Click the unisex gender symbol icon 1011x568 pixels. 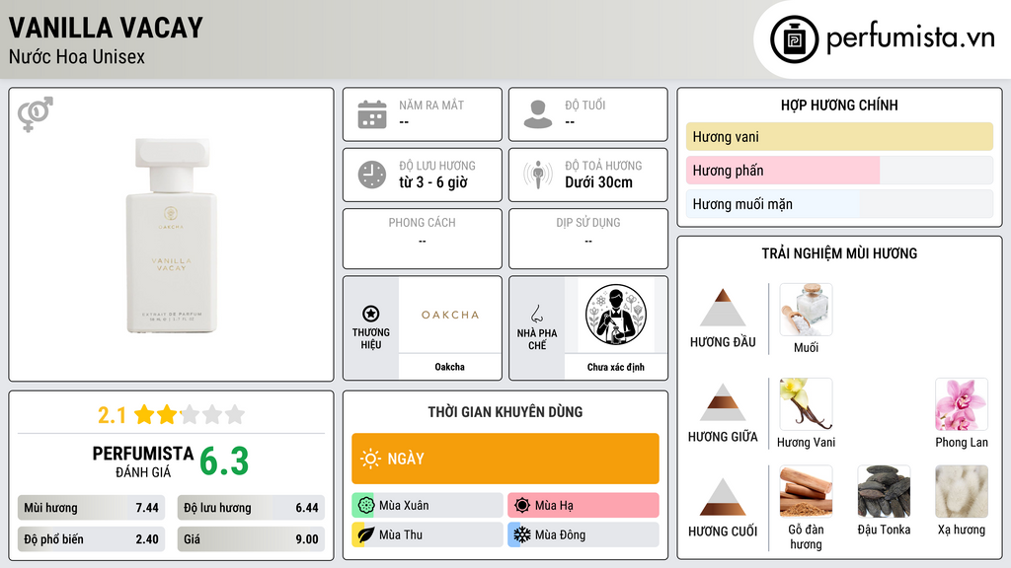coord(36,114)
